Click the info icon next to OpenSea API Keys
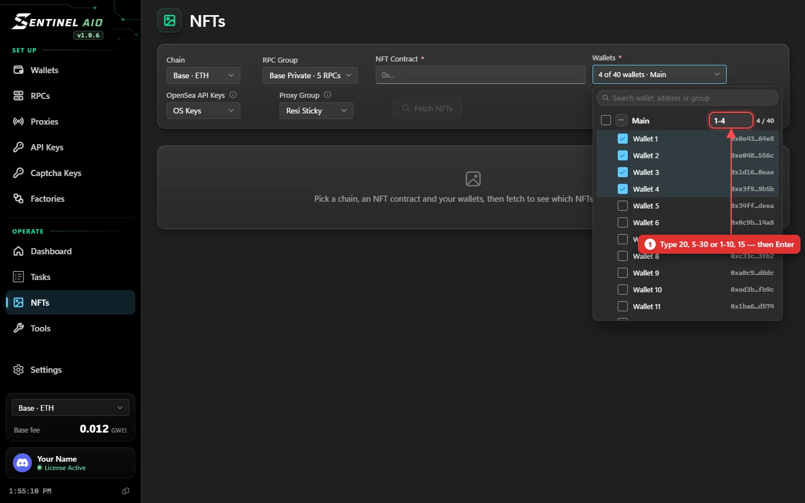Screen dimensions: 805x503 (233, 94)
